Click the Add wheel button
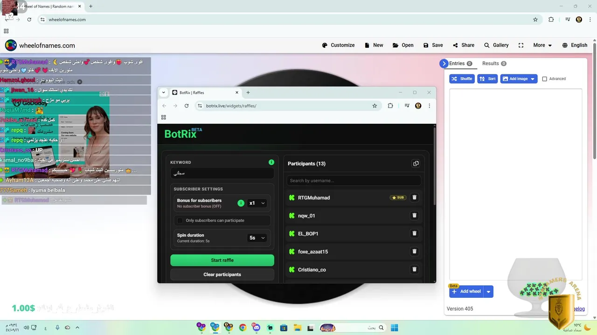The image size is (597, 335). [x=466, y=292]
